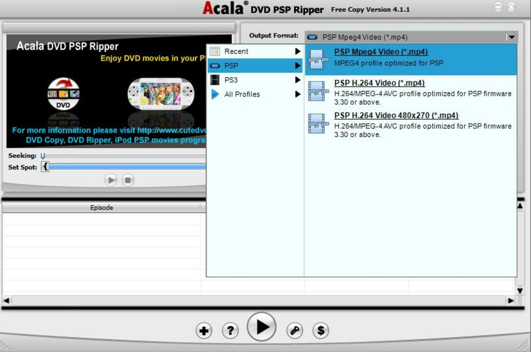The height and width of the screenshot is (352, 531).
Task: Click the PSP console icon in menu
Action: [215, 66]
